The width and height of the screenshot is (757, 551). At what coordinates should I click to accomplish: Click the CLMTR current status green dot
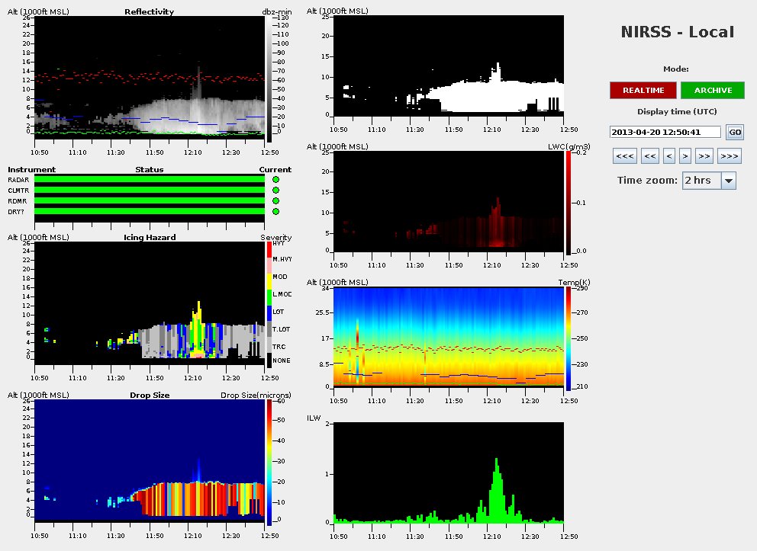[275, 190]
